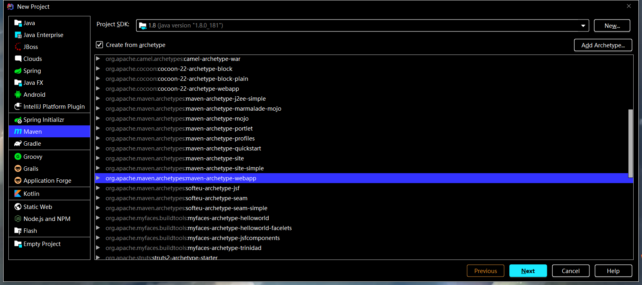
Task: Select cocoon-22-archetype-block-plain archetype row
Action: (364, 79)
